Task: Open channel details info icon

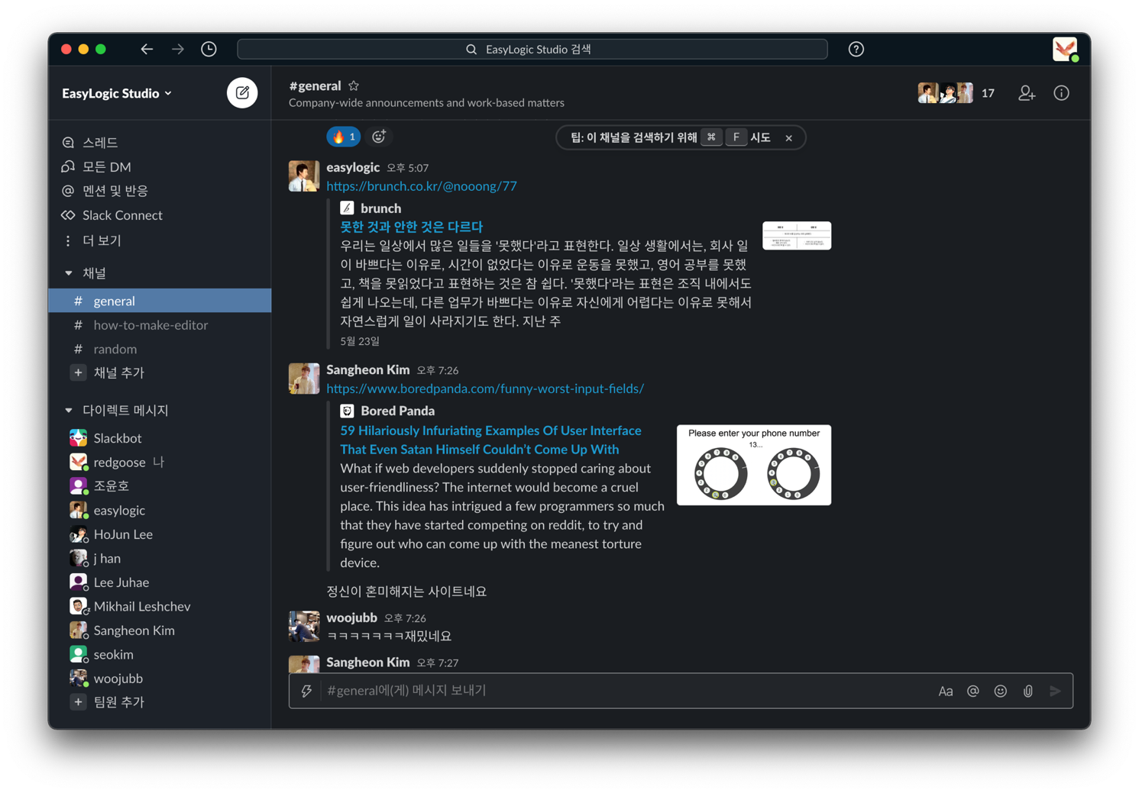Action: click(x=1061, y=93)
